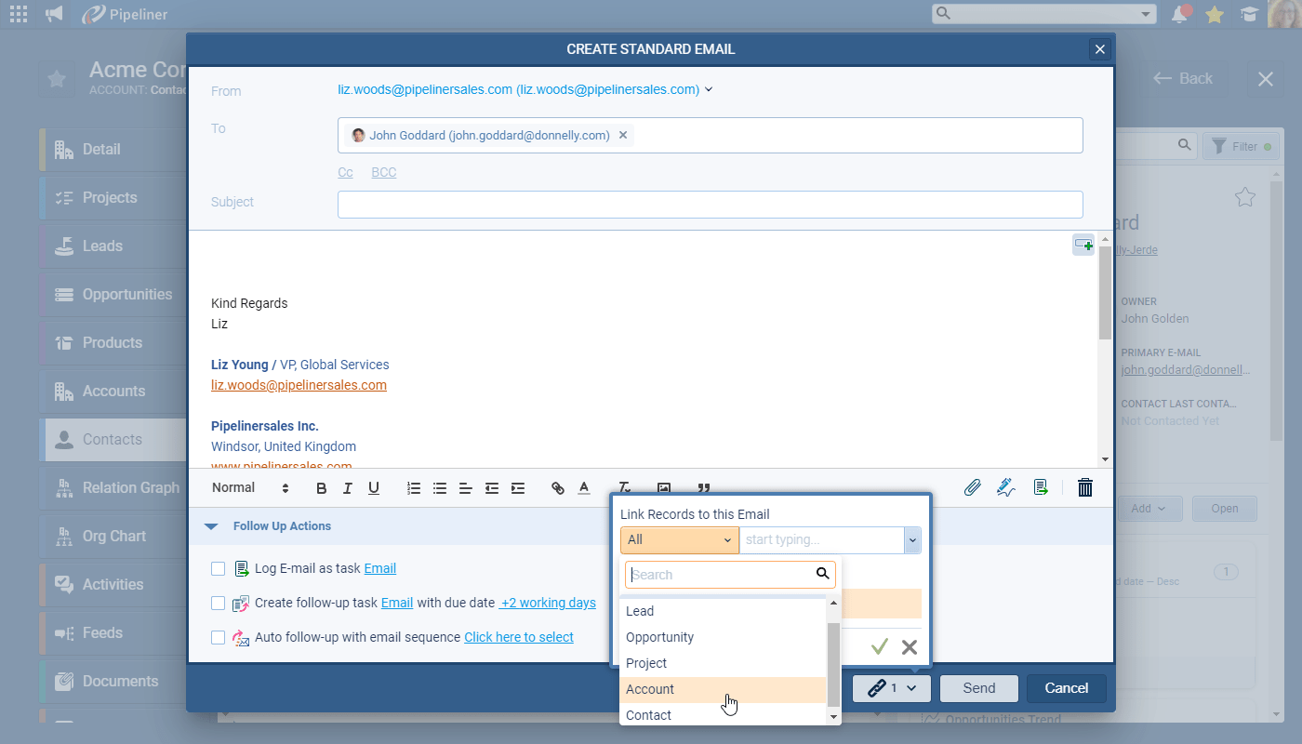Viewport: 1302px width, 744px height.
Task: Insert a signature with the pen icon
Action: click(x=1006, y=487)
